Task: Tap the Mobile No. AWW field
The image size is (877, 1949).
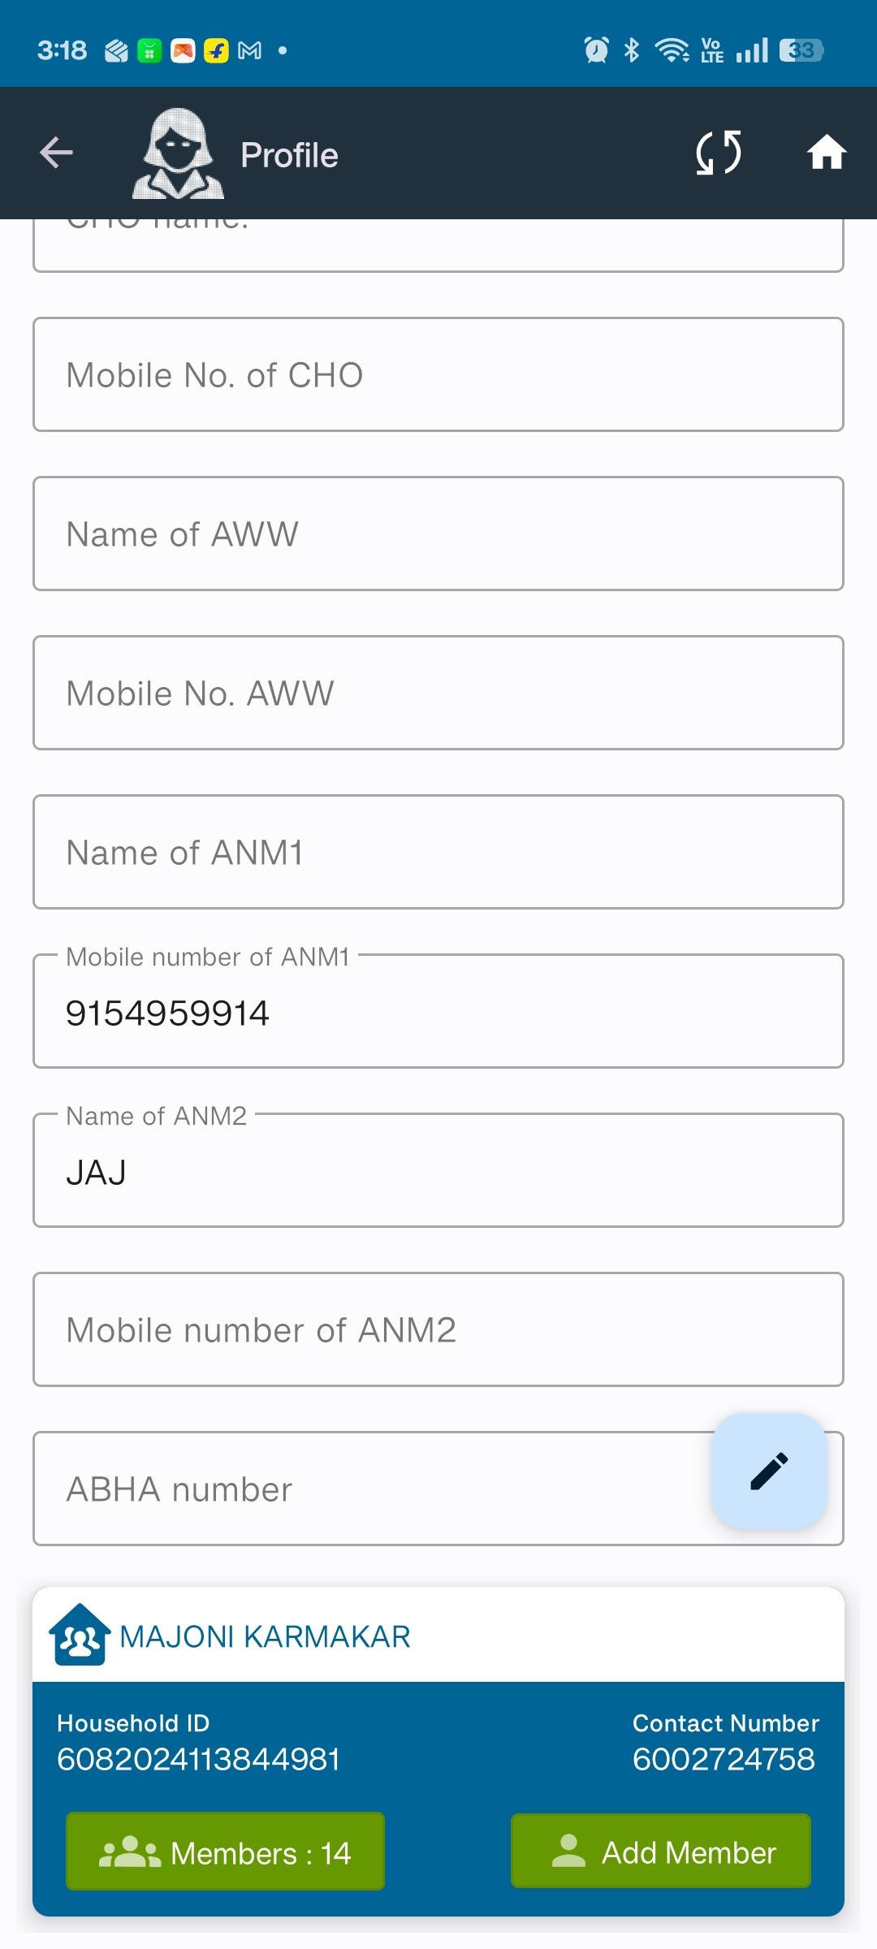Action: [x=438, y=693]
